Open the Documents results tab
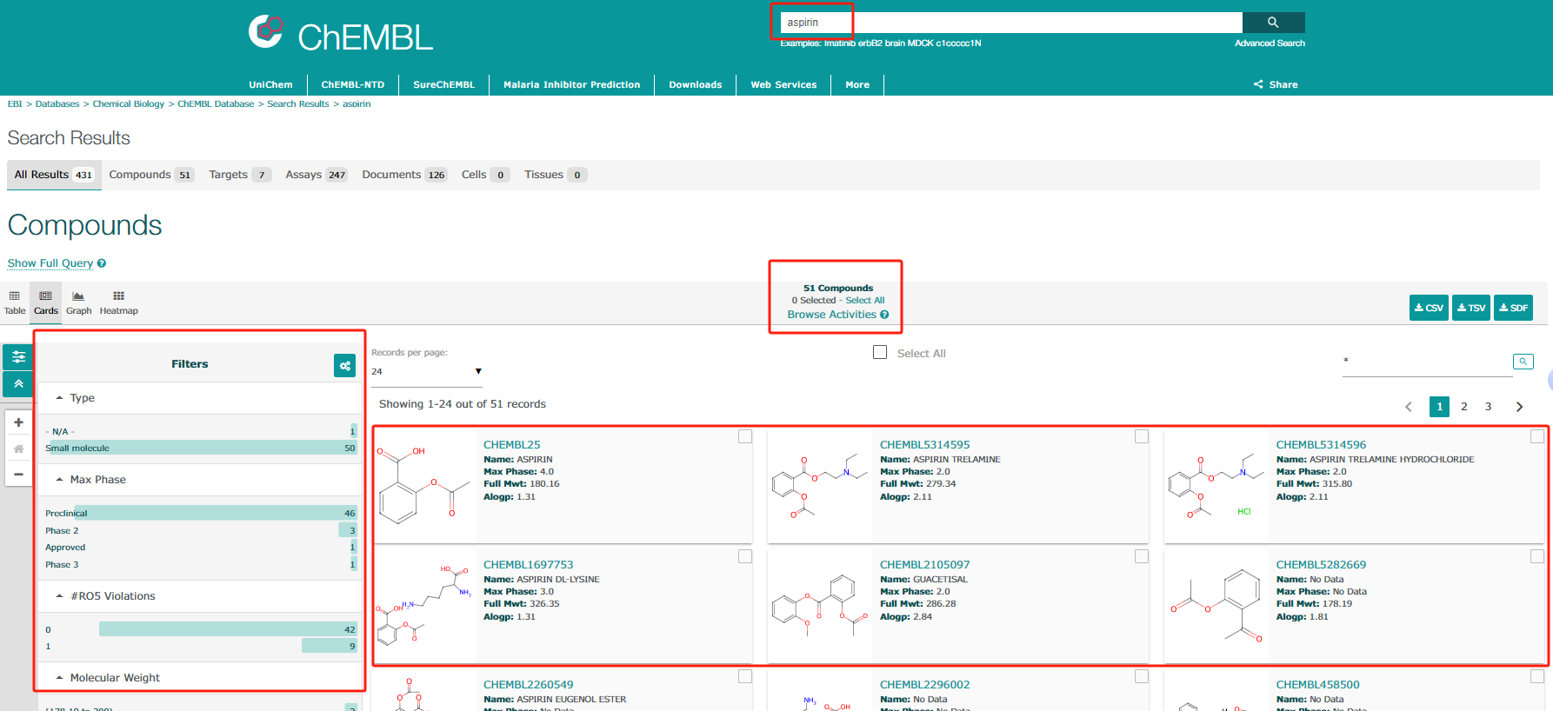The height and width of the screenshot is (711, 1553). point(404,175)
